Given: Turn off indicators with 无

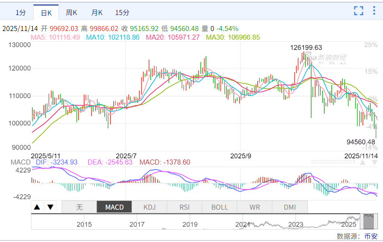Looking at the screenshot, I should coord(79,207).
